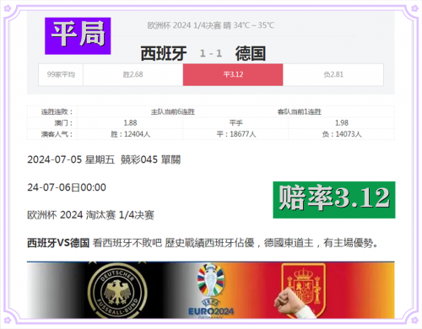Click 主队当前6连胜 streak cell
This screenshot has height=329, width=422.
pyautogui.click(x=173, y=112)
